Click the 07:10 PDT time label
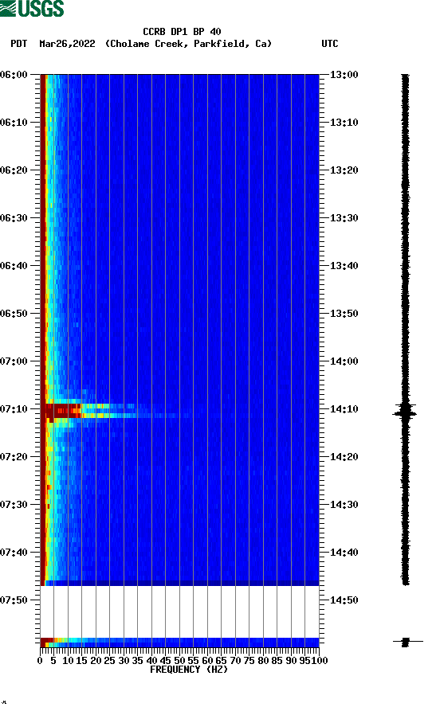 coord(14,409)
